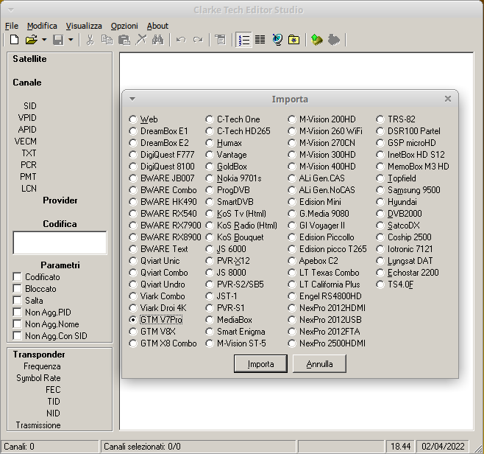Click the window resize grip corner
Screen dimensions: 484x454
click(477, 447)
